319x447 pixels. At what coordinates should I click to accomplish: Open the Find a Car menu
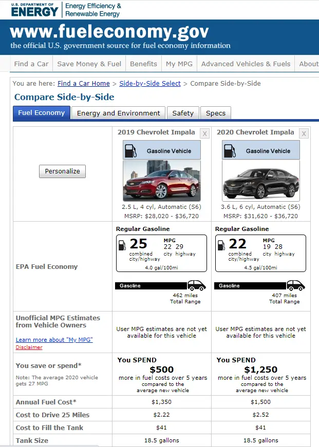coord(31,64)
